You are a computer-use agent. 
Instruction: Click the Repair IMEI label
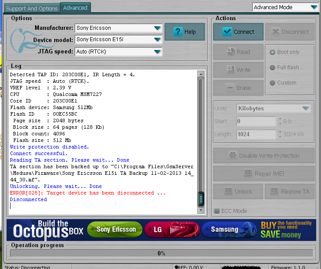[x=269, y=173]
